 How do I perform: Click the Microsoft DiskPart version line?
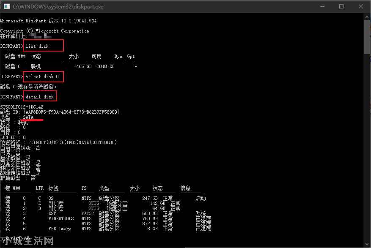tap(48, 21)
